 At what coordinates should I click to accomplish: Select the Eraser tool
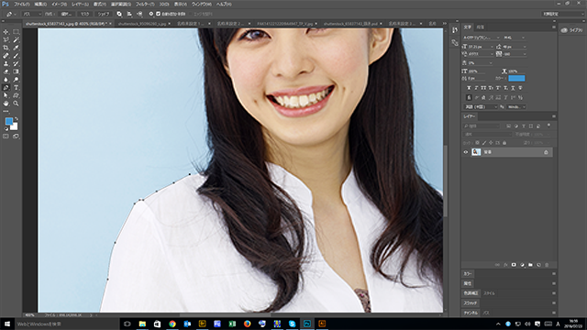pyautogui.click(x=6, y=71)
